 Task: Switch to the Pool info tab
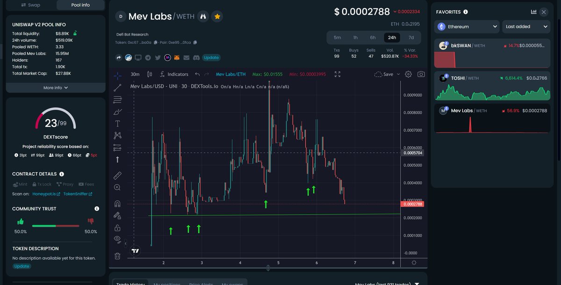[80, 5]
